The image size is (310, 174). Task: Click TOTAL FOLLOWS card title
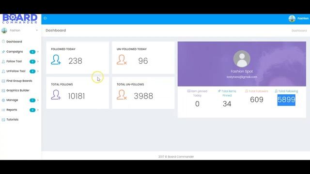click(x=62, y=85)
